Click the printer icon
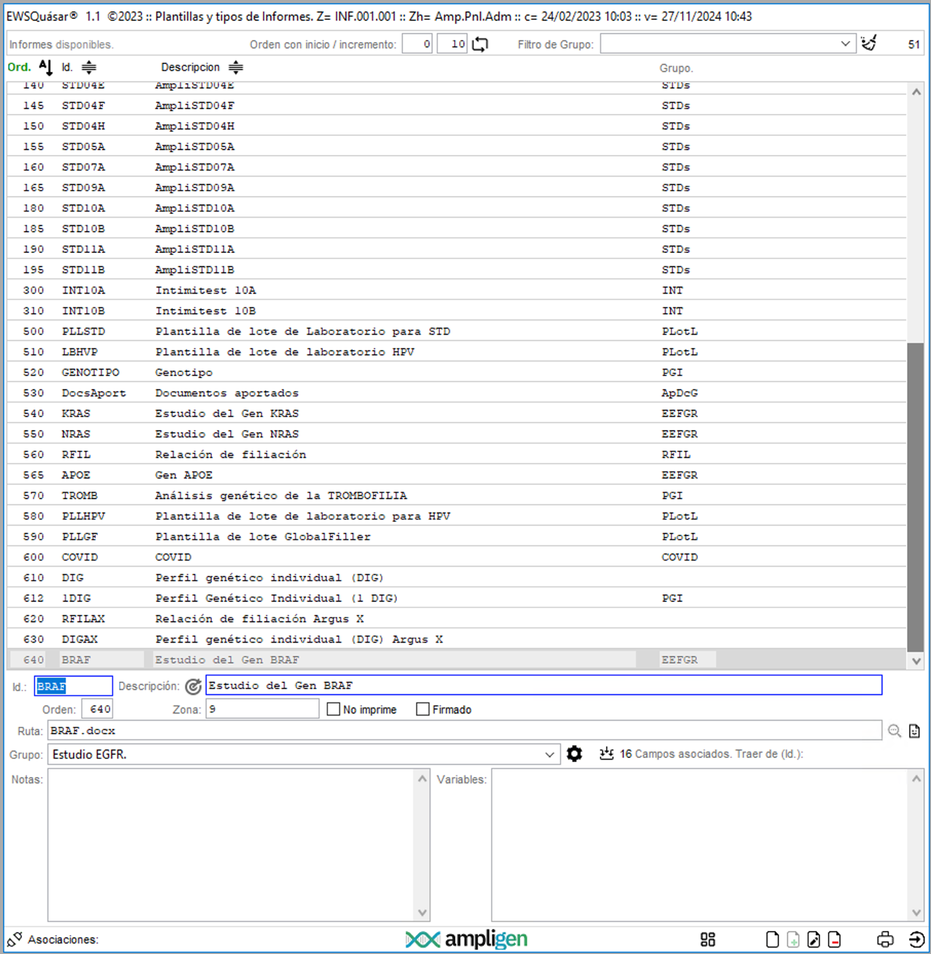Viewport: 931px width, 954px height. click(x=885, y=939)
